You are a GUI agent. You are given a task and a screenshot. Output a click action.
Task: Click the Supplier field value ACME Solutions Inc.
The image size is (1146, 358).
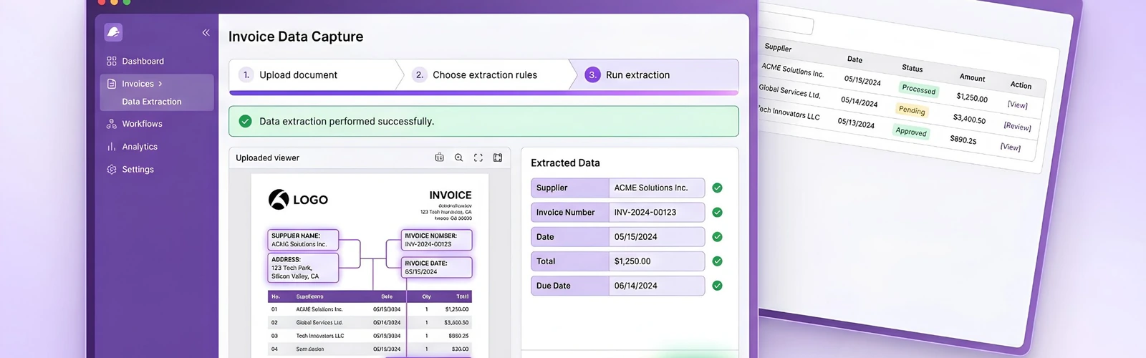tap(656, 188)
